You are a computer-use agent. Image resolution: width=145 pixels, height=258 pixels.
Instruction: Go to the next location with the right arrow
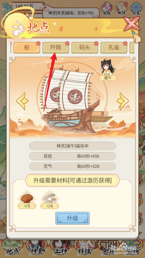(x=123, y=101)
